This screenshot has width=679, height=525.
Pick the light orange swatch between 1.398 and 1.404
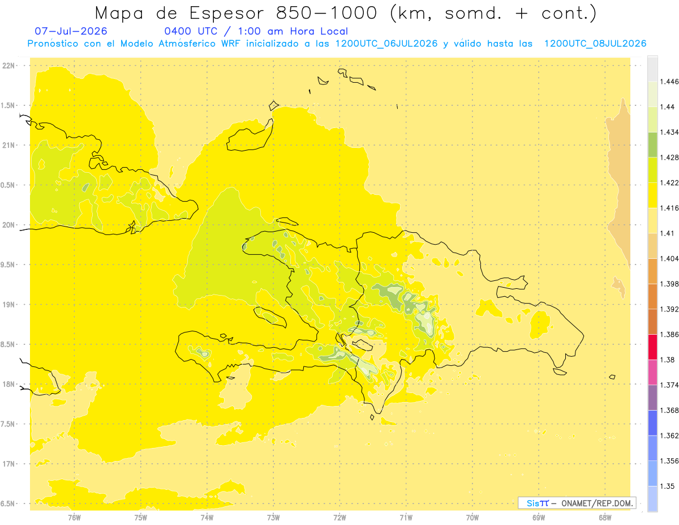pos(652,271)
